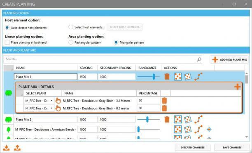
Task: Click plant list scrollbar up arrow
Action: [x=247, y=73]
